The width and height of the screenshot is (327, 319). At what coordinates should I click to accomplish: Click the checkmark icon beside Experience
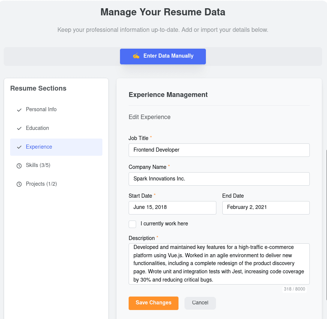[x=19, y=147]
